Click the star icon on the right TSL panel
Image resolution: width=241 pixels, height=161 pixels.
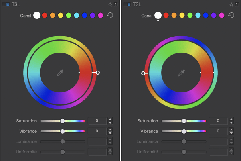231,4
